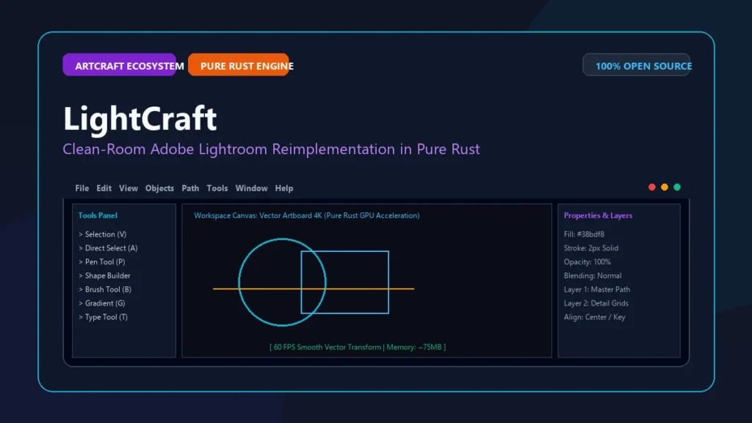Click the green window dot
This screenshot has width=752, height=423.
676,187
